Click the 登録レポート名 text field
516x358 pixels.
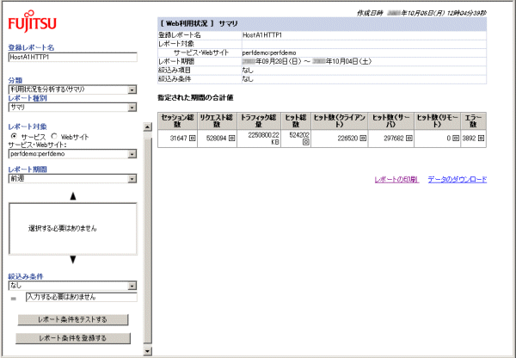pos(72,59)
